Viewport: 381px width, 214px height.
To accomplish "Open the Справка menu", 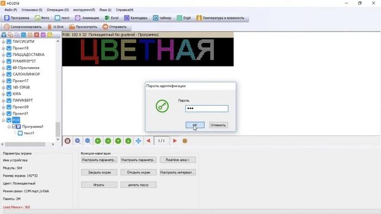I will (x=124, y=10).
